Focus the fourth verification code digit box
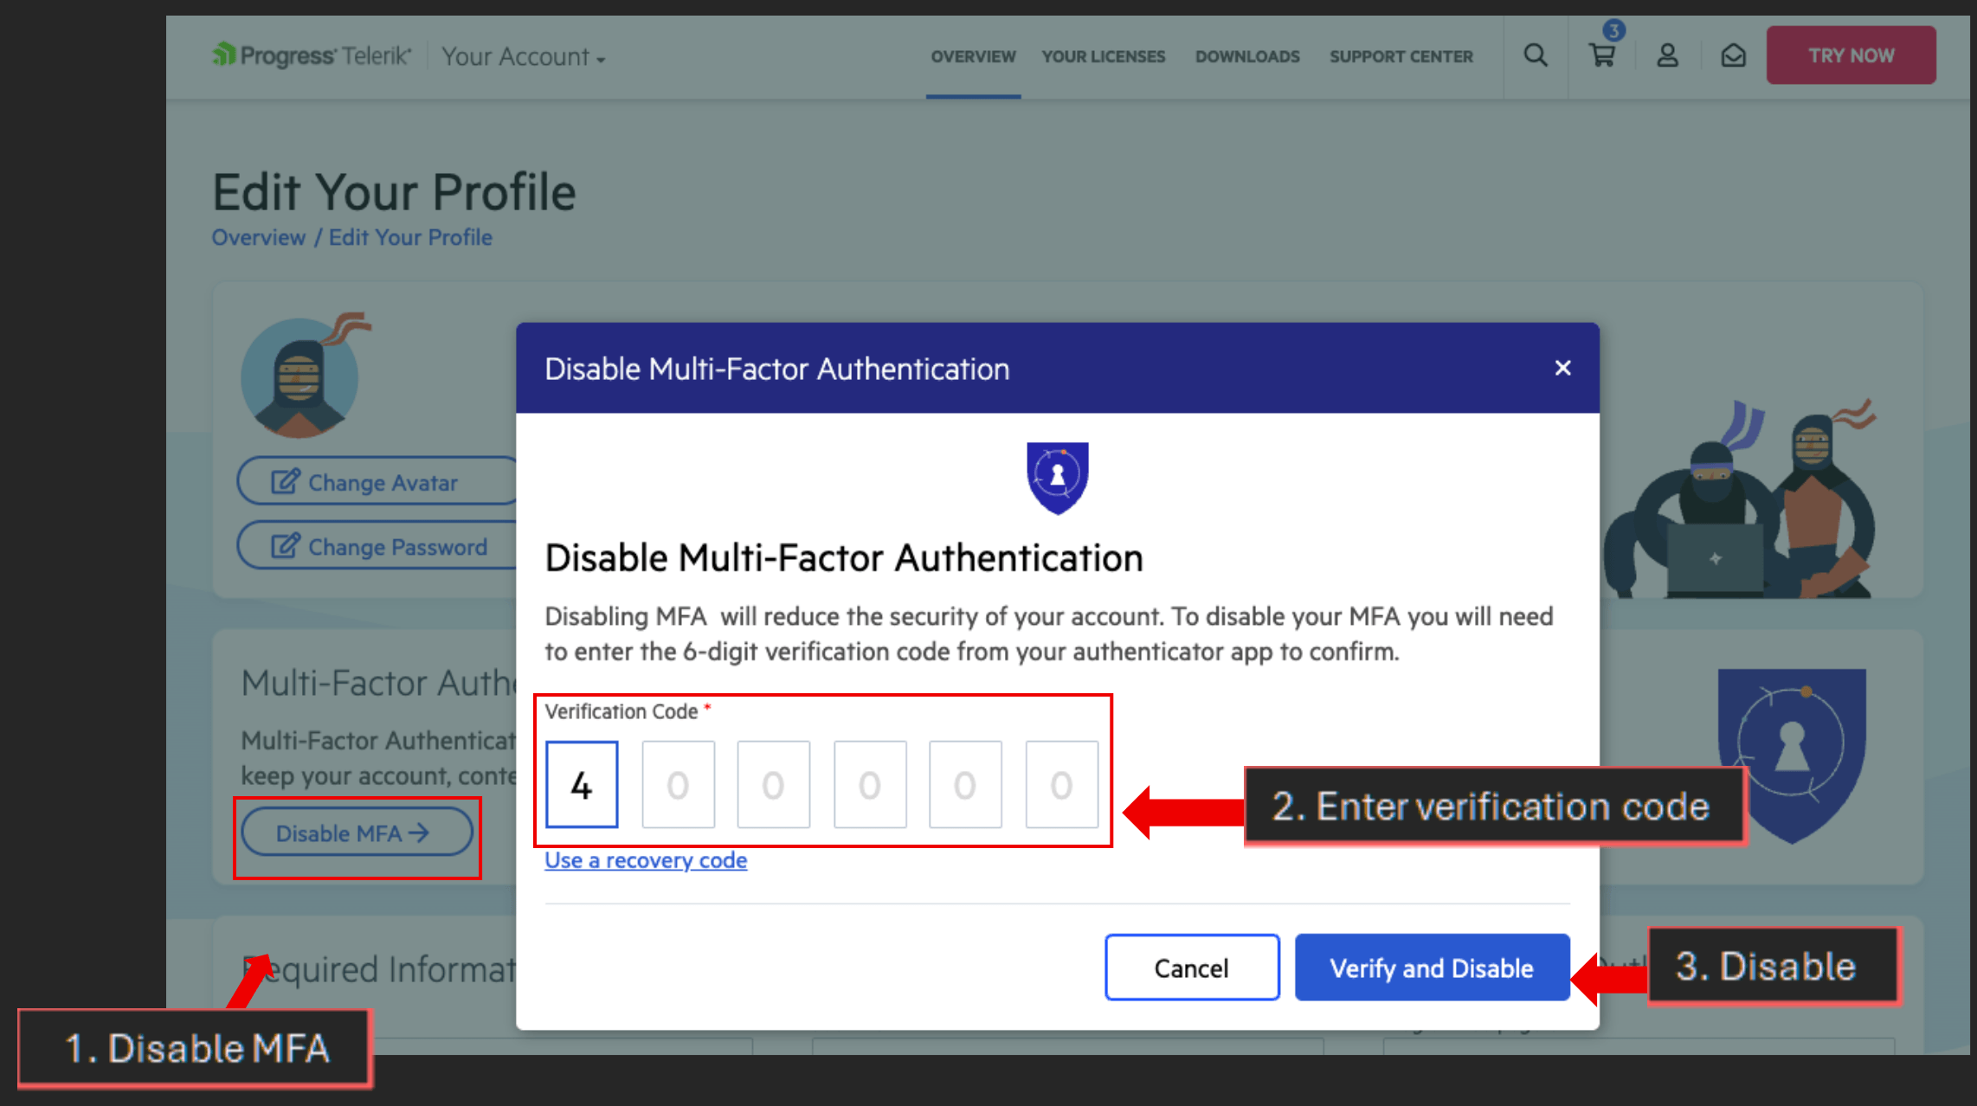The width and height of the screenshot is (1977, 1106). (x=870, y=784)
